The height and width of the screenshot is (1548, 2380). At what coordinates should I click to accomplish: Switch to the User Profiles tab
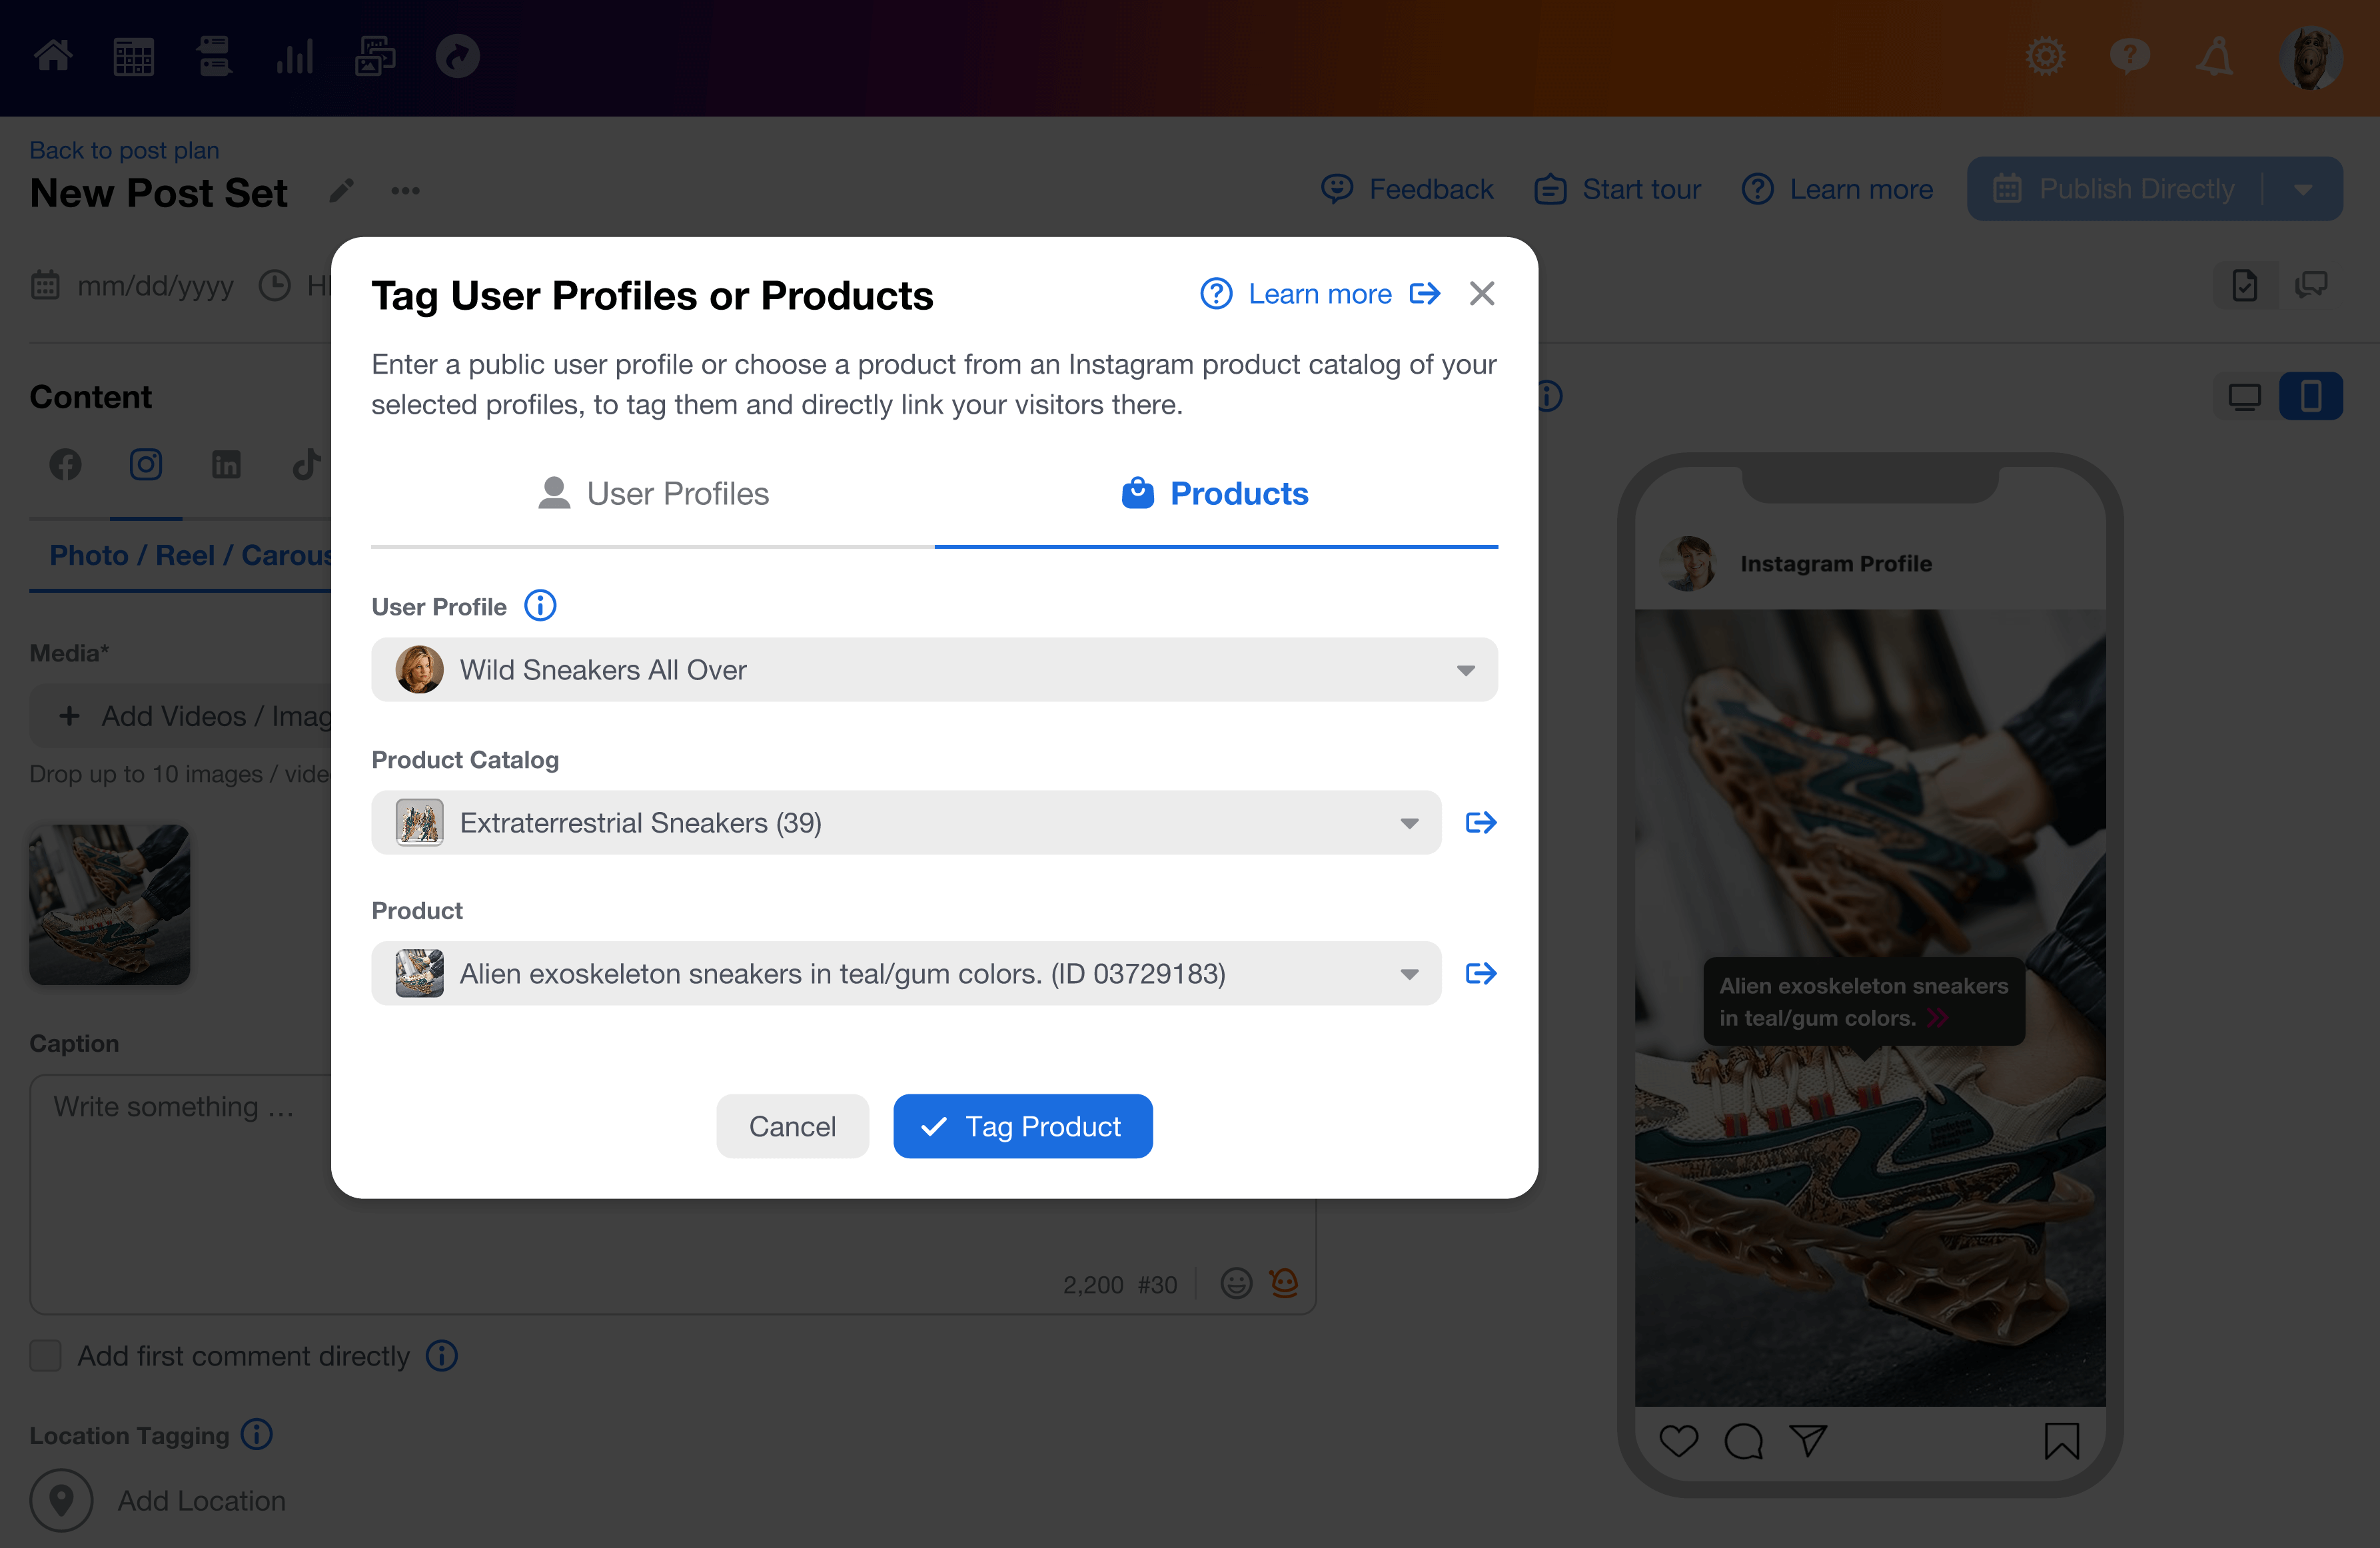tap(652, 493)
